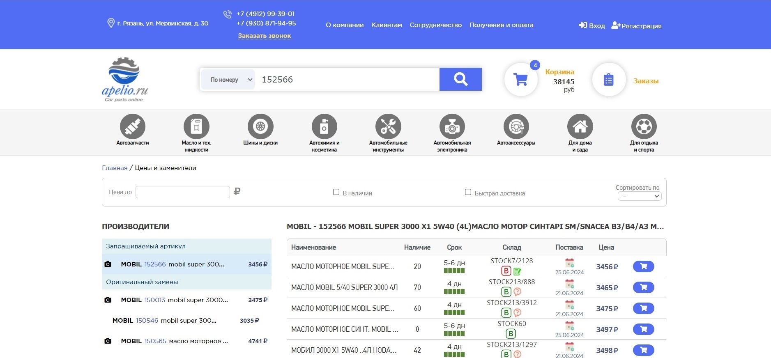Add the 3456 ₽ offer to cart
This screenshot has height=358, width=771.
click(x=644, y=266)
